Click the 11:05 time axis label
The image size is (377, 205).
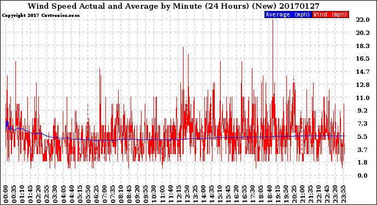[162, 194]
